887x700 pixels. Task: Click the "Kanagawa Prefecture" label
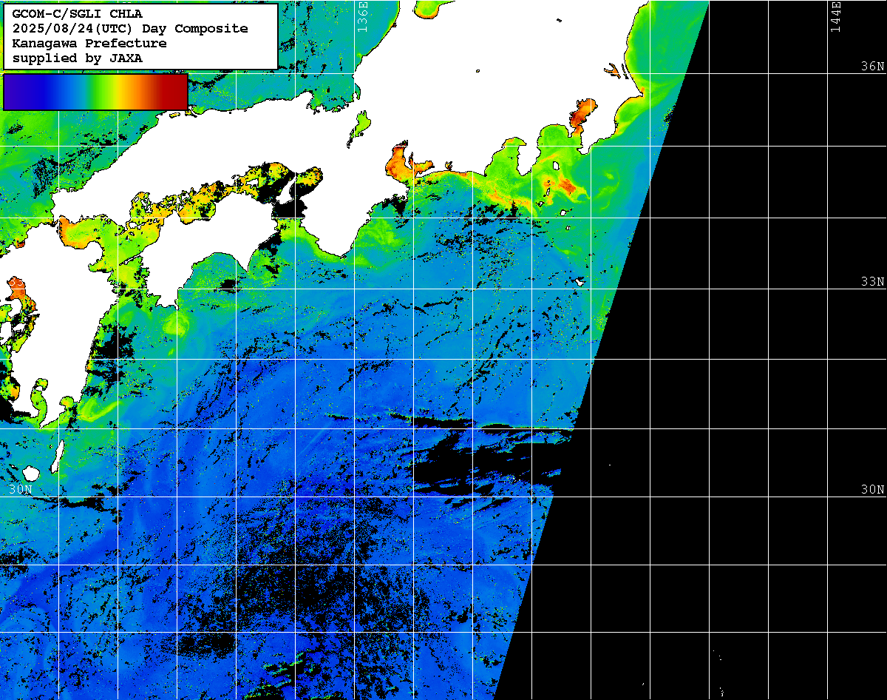89,43
